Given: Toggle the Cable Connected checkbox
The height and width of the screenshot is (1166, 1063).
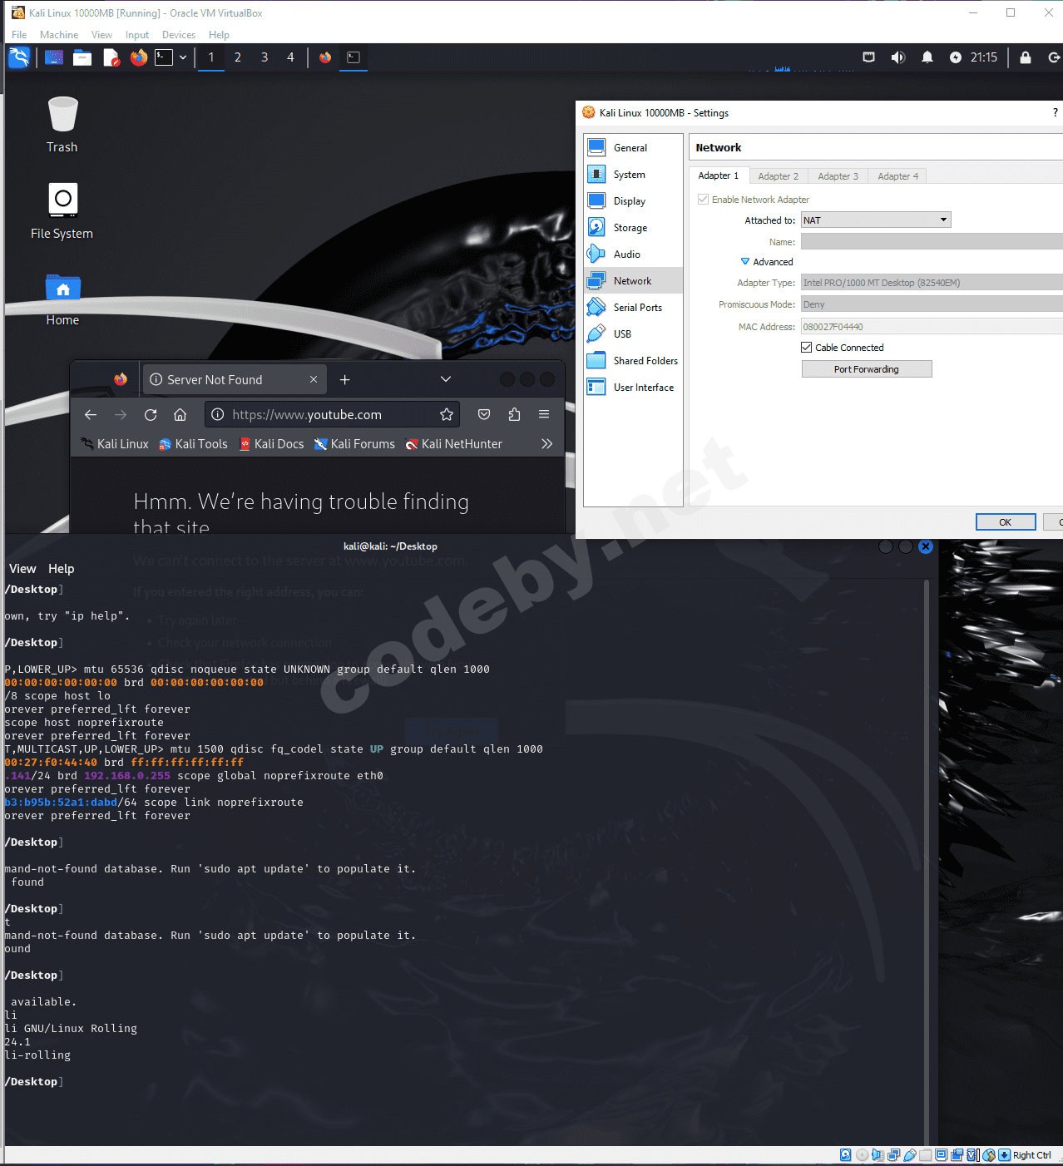Looking at the screenshot, I should pos(807,348).
